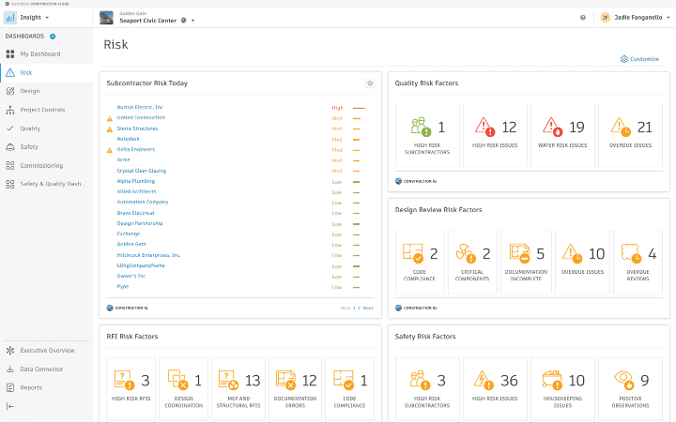Screen dimensions: 676x422
Task: Go to Next page of subcontractors
Action: tap(368, 308)
